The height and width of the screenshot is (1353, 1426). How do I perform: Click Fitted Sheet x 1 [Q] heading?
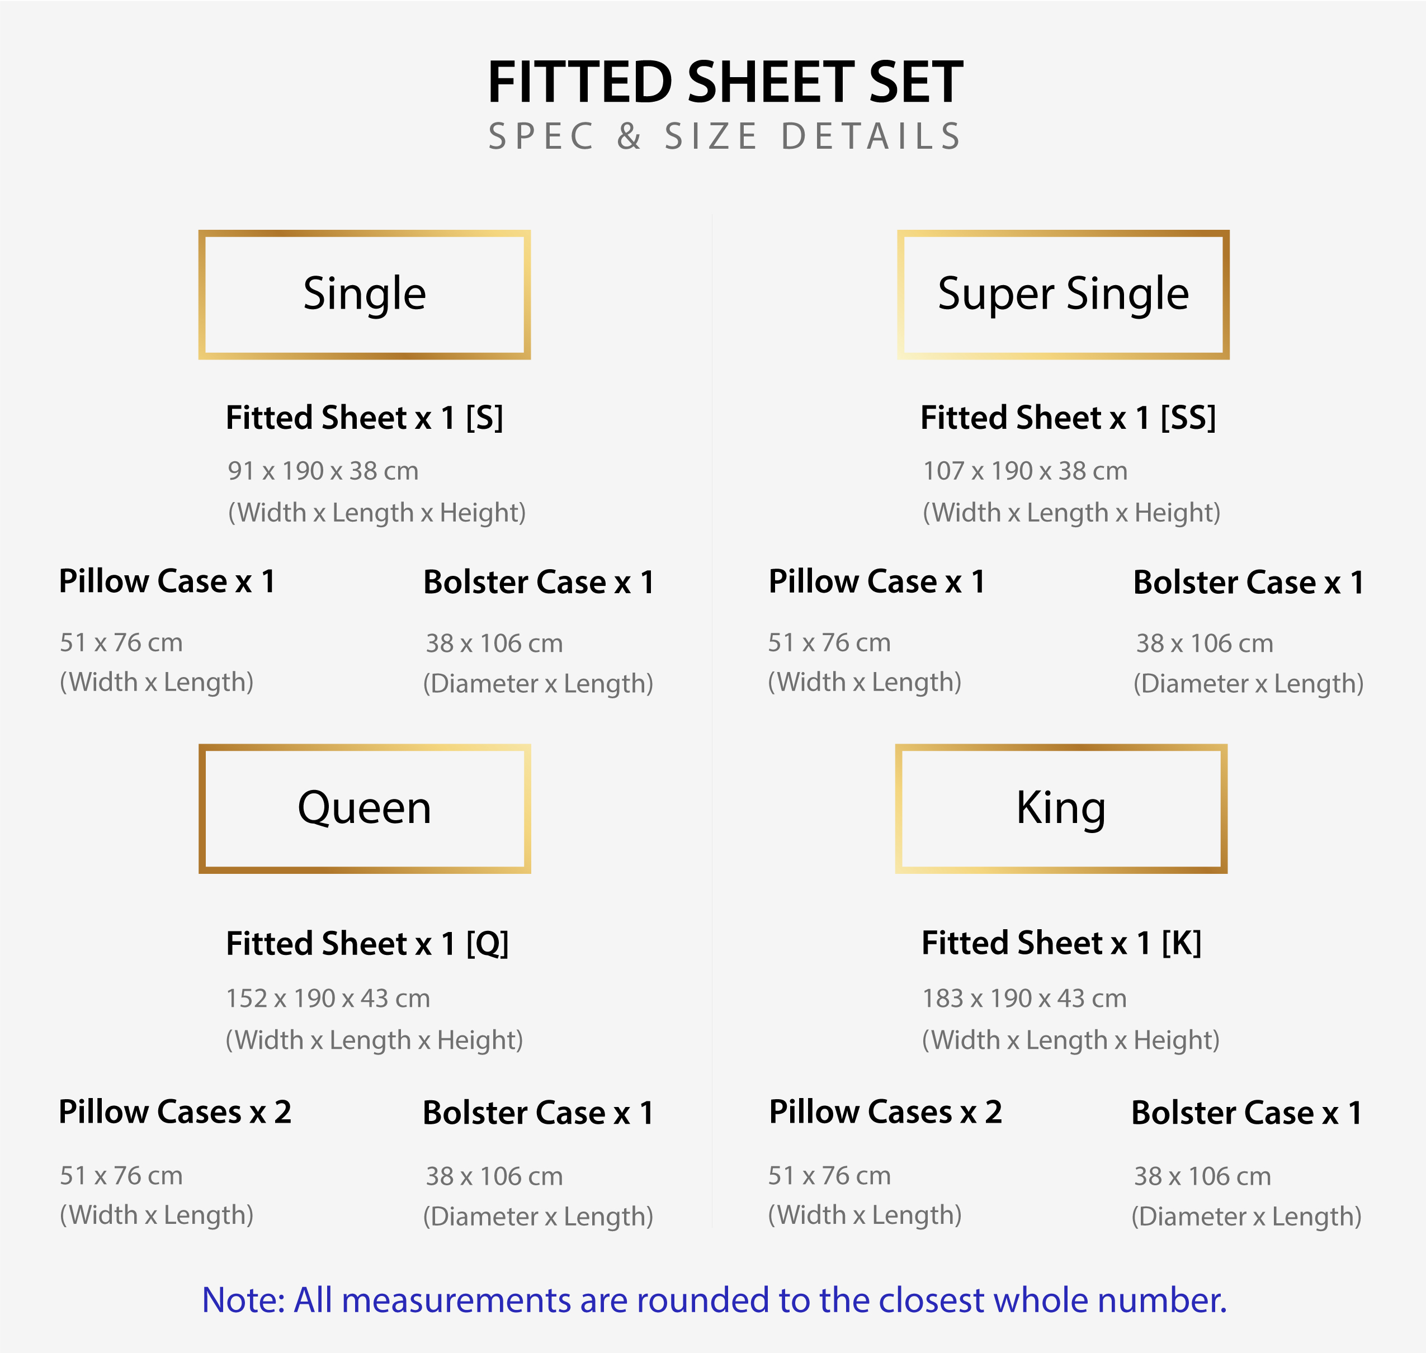[367, 944]
